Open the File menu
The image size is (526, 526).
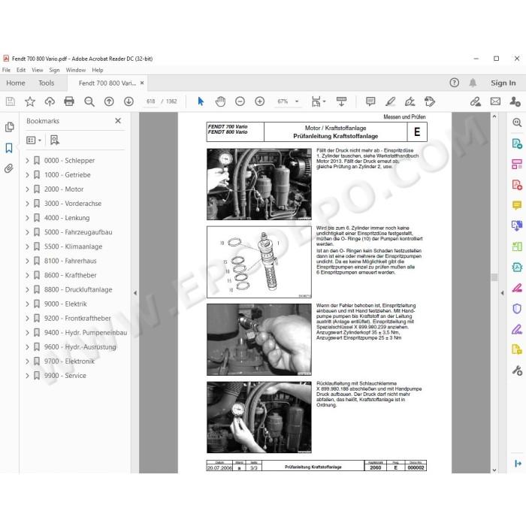[6, 70]
